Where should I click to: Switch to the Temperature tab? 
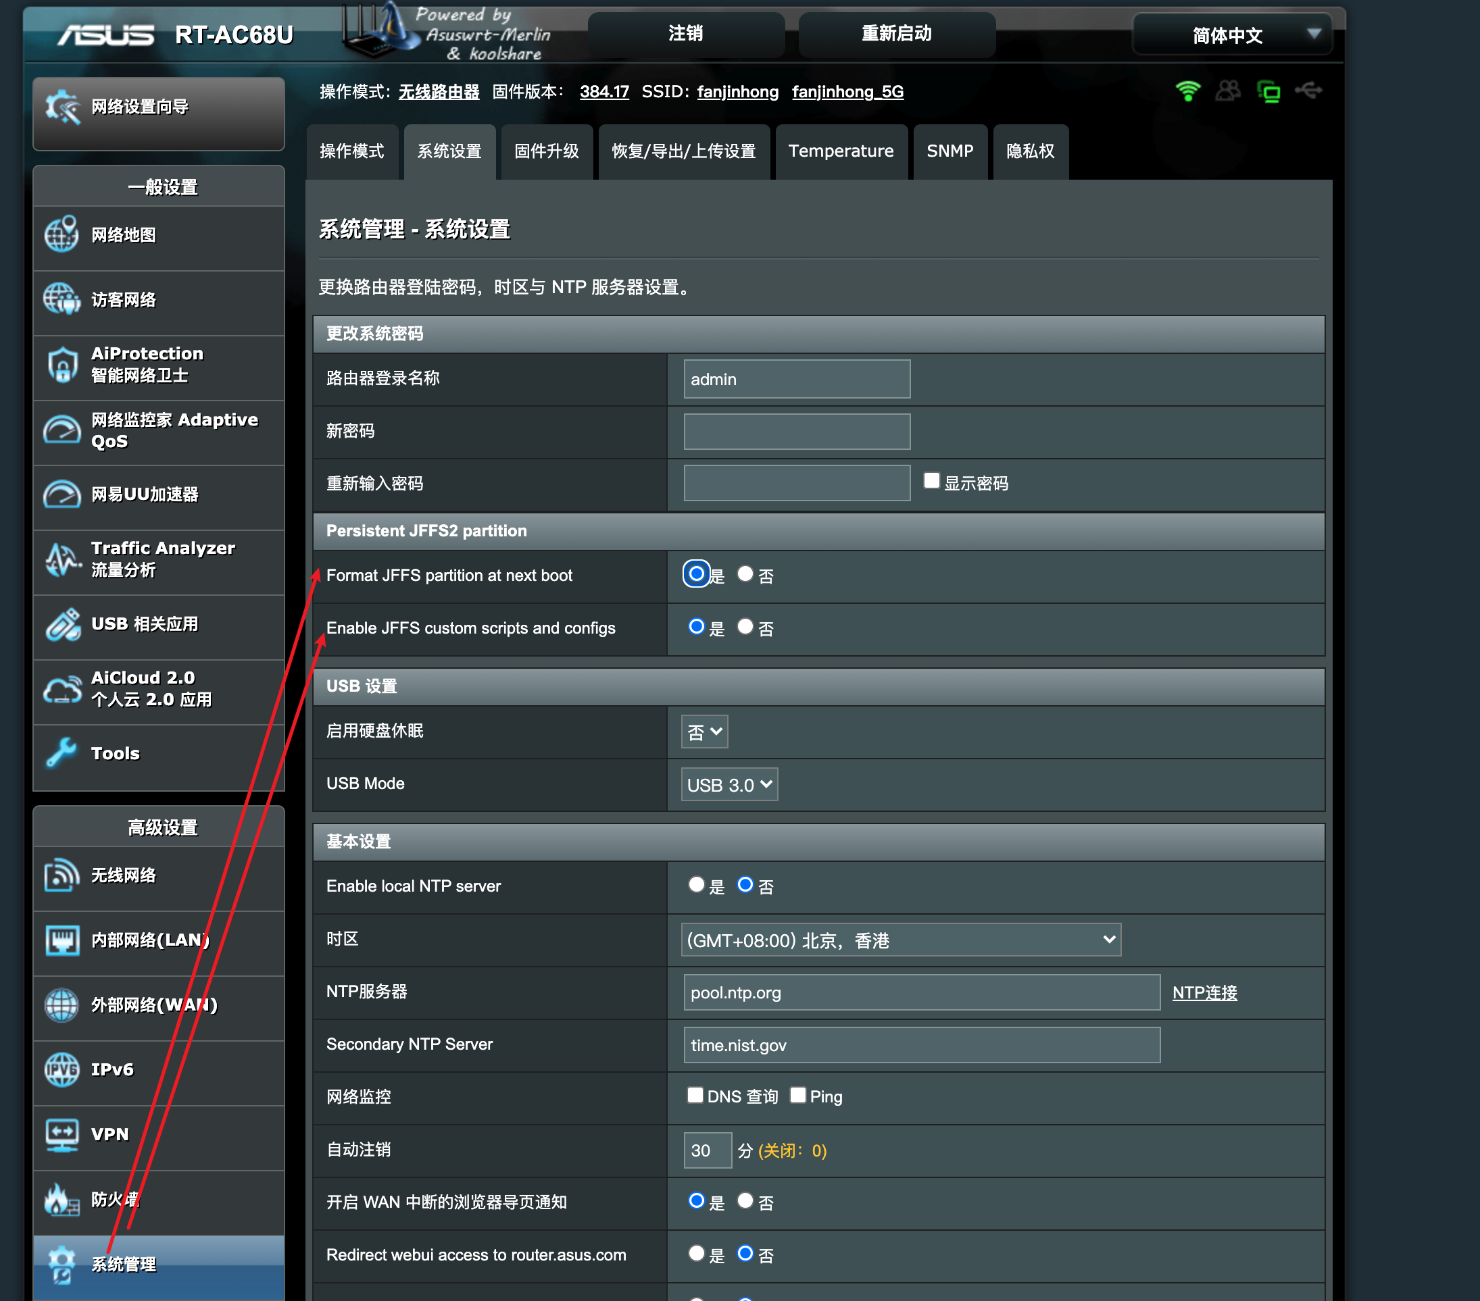tap(841, 151)
